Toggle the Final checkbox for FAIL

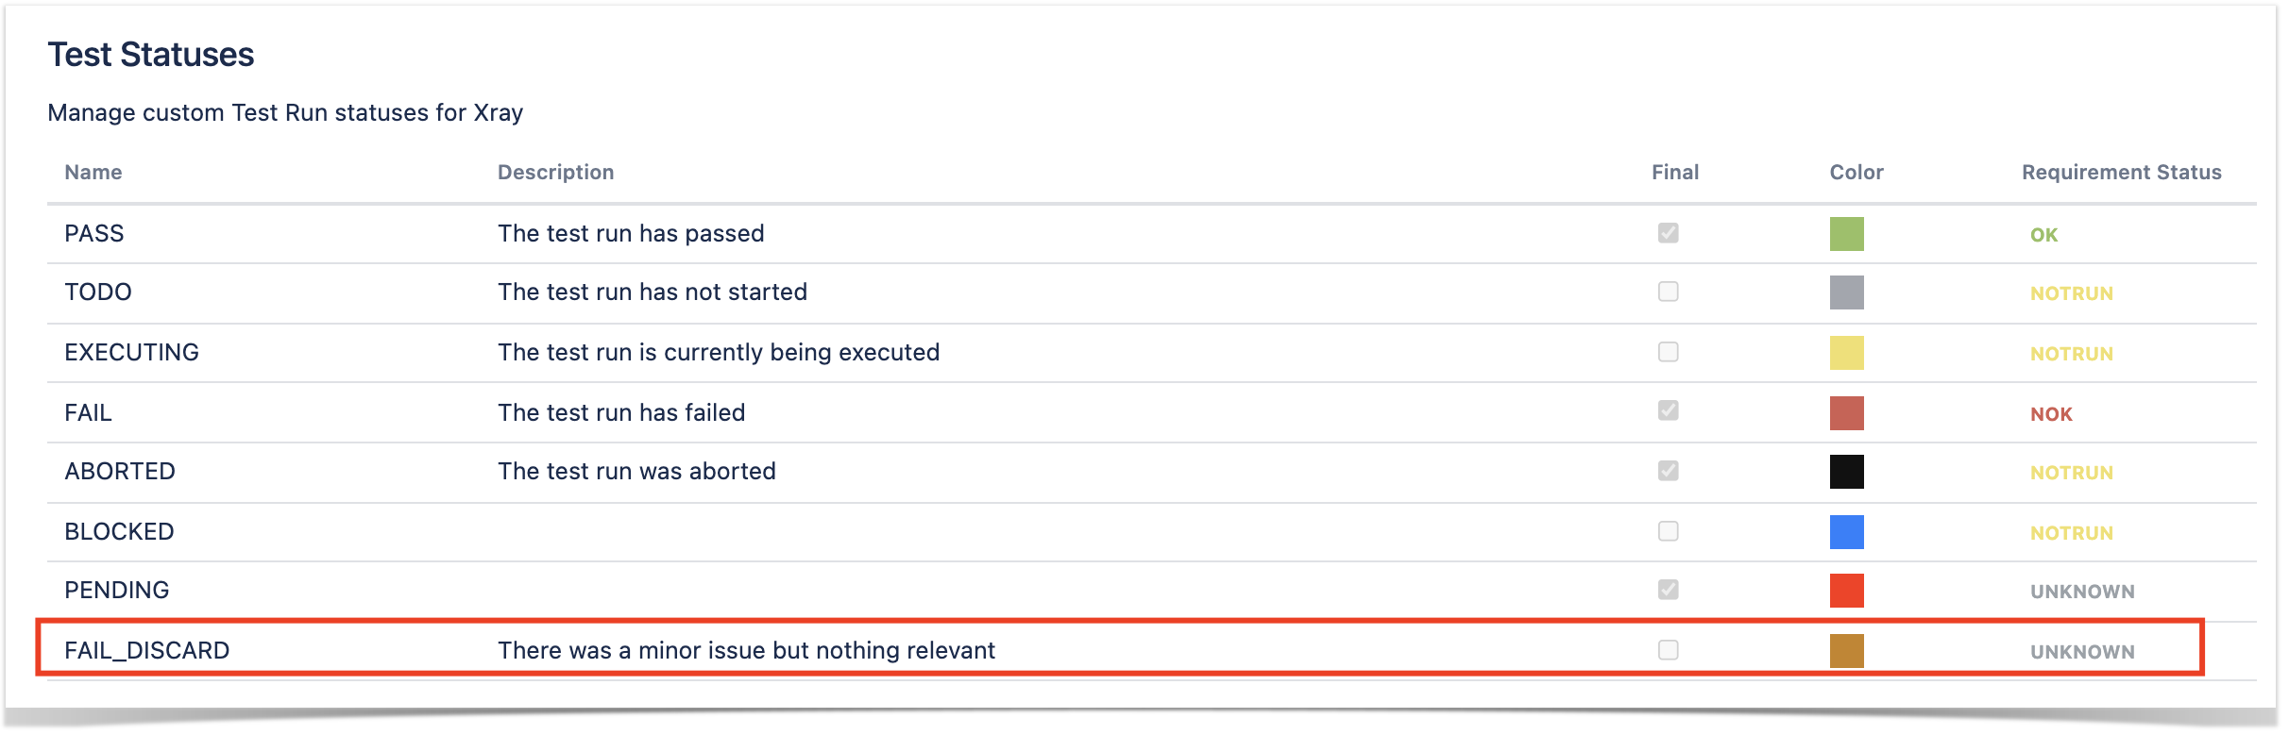tap(1669, 410)
